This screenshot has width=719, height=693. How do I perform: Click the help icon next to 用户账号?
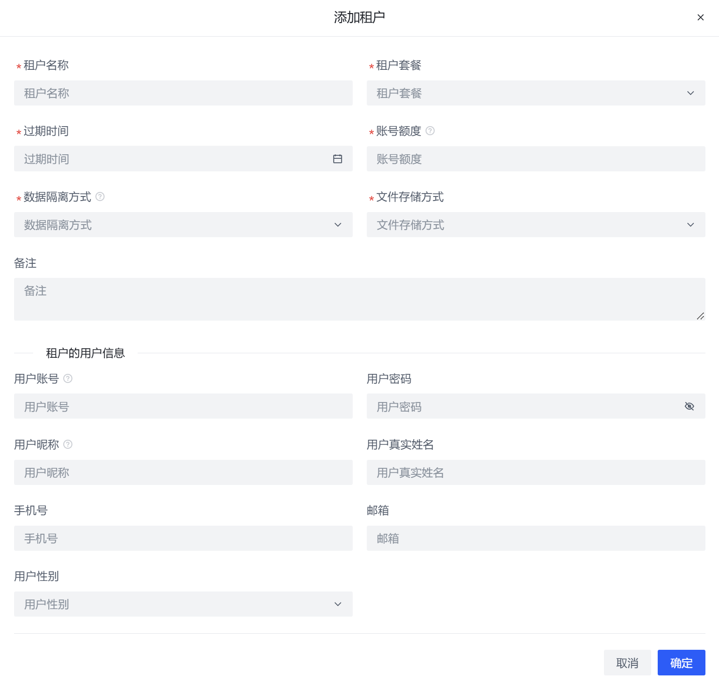pyautogui.click(x=68, y=378)
